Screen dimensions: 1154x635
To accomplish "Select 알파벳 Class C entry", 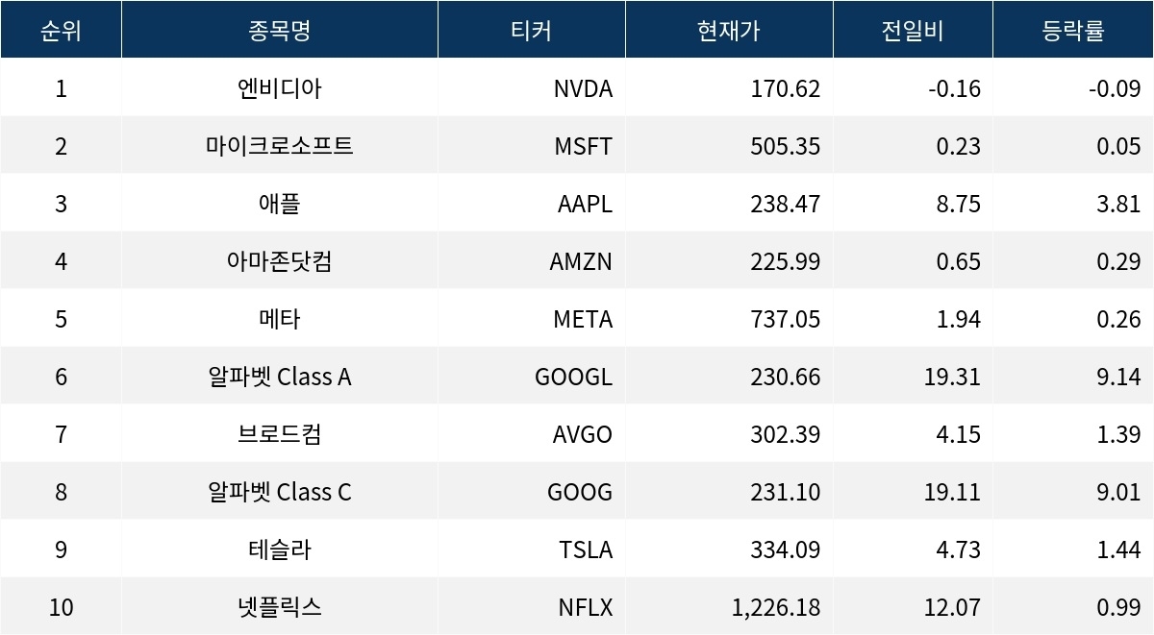I will [279, 492].
